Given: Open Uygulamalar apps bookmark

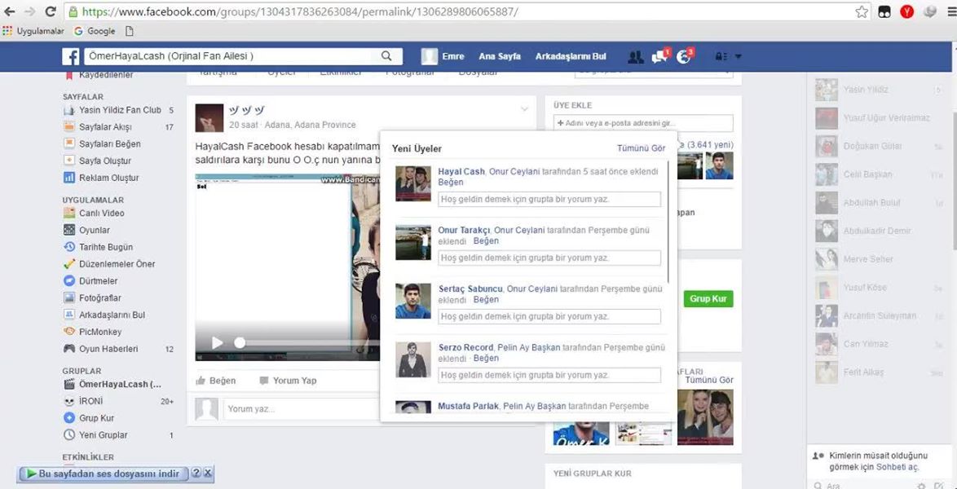Looking at the screenshot, I should coord(33,30).
